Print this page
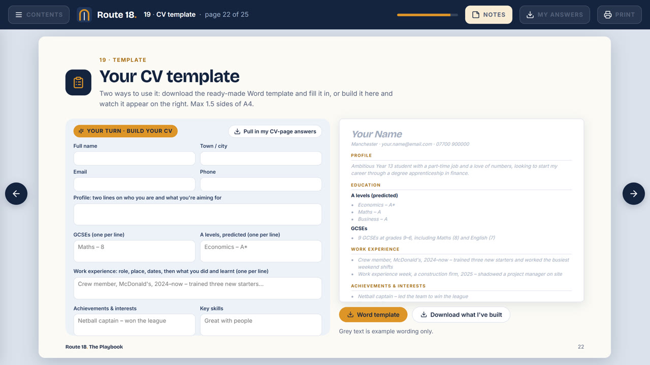 click(620, 15)
